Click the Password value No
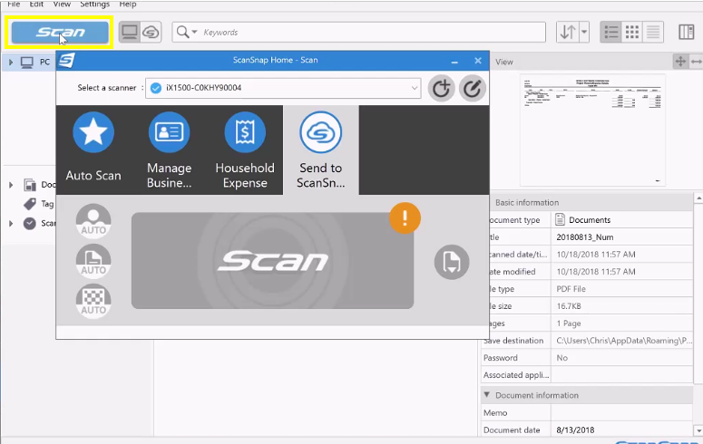Screen dimensions: 703x444 click(561, 358)
